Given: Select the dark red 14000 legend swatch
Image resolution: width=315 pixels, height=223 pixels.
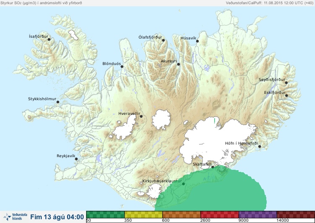Looking at the screenshot, I should click(x=296, y=215).
